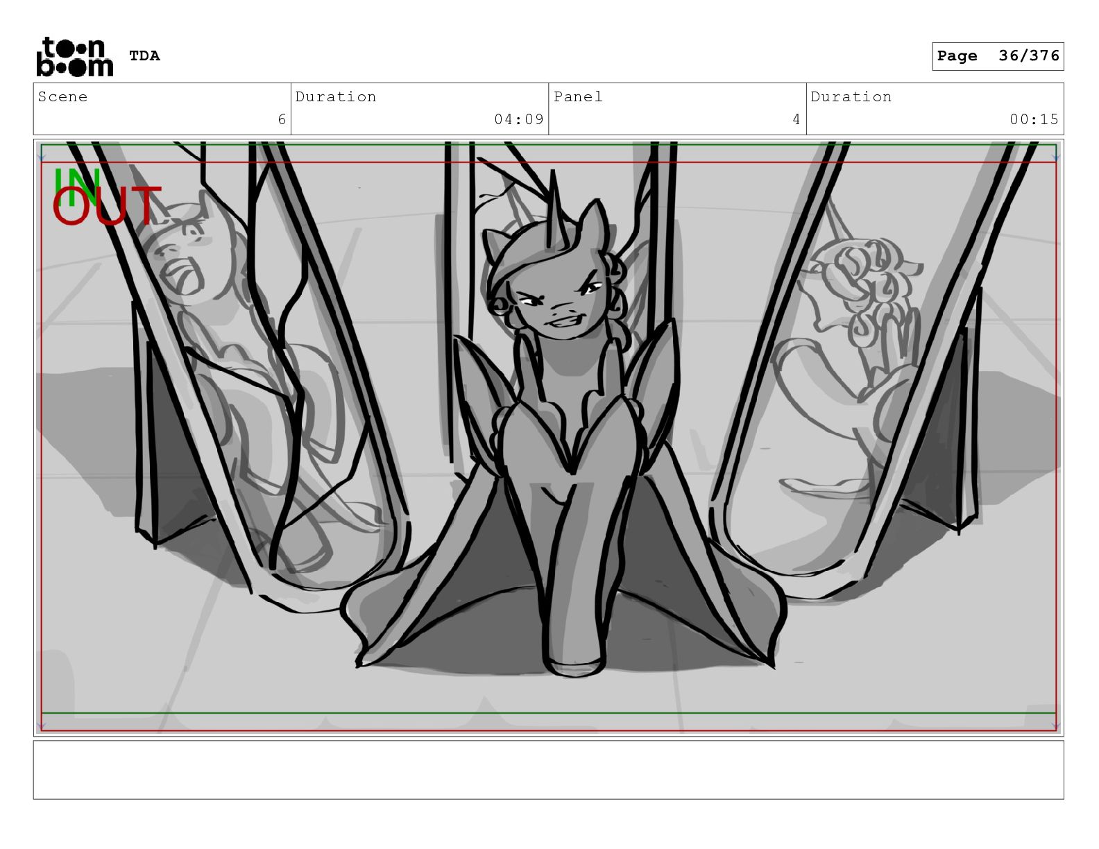This screenshot has height=849, width=1099.
Task: Click the scene Duration label
Action: [x=336, y=97]
